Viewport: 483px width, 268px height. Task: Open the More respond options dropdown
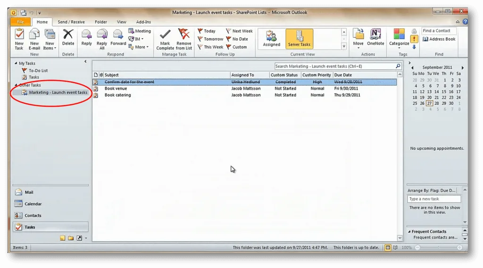(x=138, y=47)
